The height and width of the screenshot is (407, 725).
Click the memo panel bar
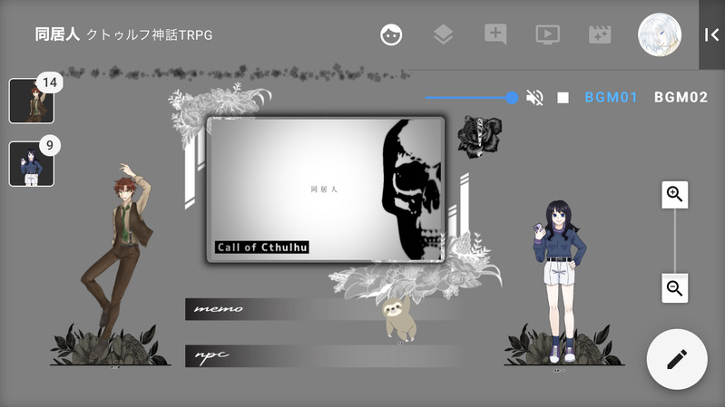(x=324, y=309)
